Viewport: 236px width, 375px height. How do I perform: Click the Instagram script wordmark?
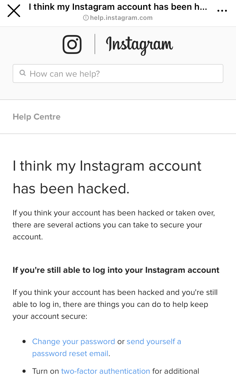coord(139,45)
